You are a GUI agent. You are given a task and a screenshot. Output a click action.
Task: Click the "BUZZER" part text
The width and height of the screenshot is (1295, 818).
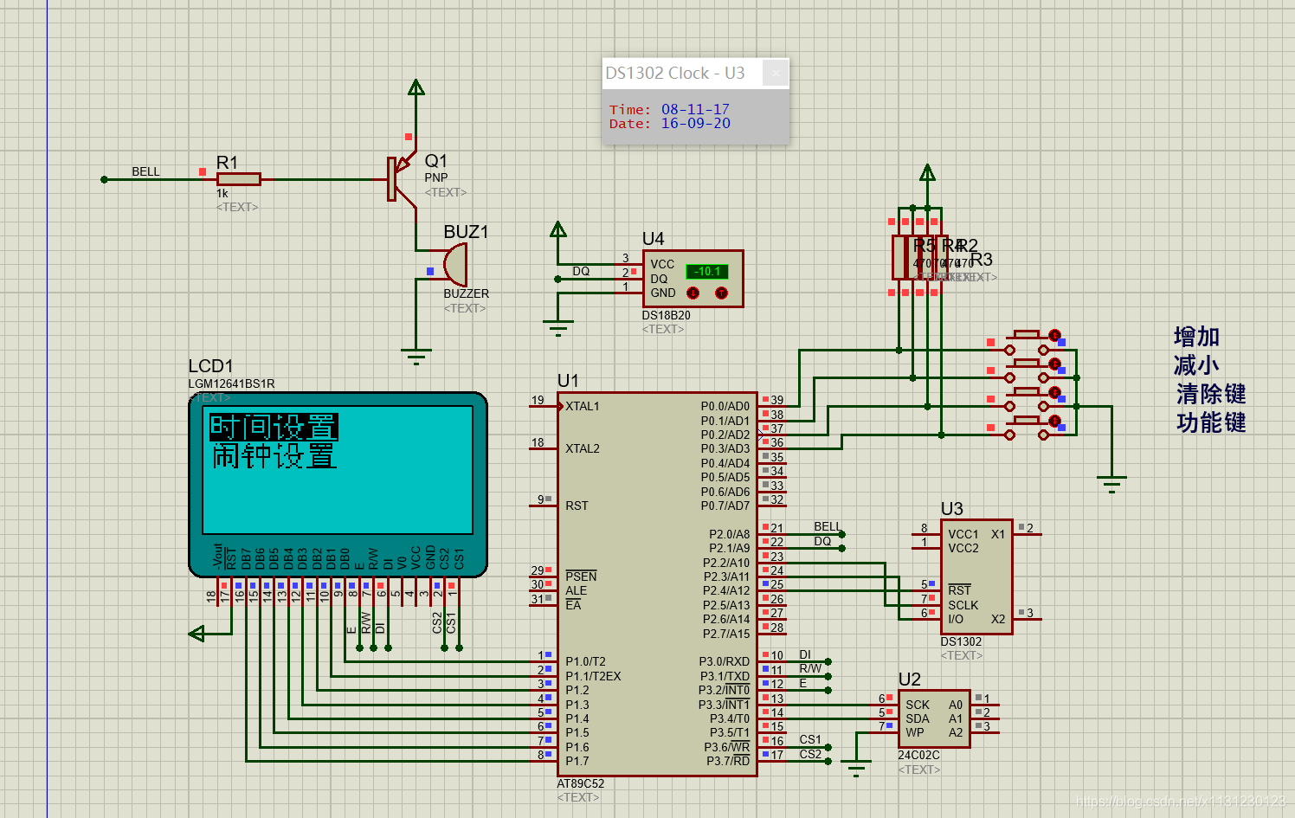466,293
